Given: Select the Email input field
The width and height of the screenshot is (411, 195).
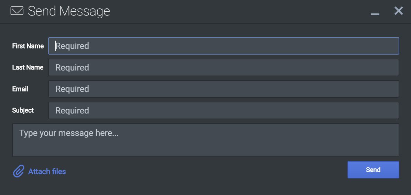Looking at the screenshot, I should pyautogui.click(x=224, y=89).
